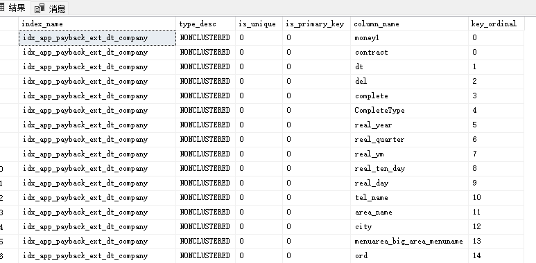Click NONCLUSTERED in the money1 row
Viewport: 536px width, 263px height.
pyautogui.click(x=206, y=38)
